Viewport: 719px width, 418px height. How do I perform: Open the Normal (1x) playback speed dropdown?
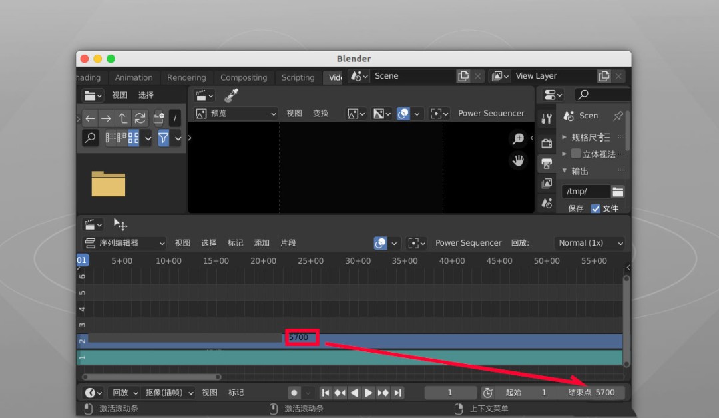click(x=589, y=243)
